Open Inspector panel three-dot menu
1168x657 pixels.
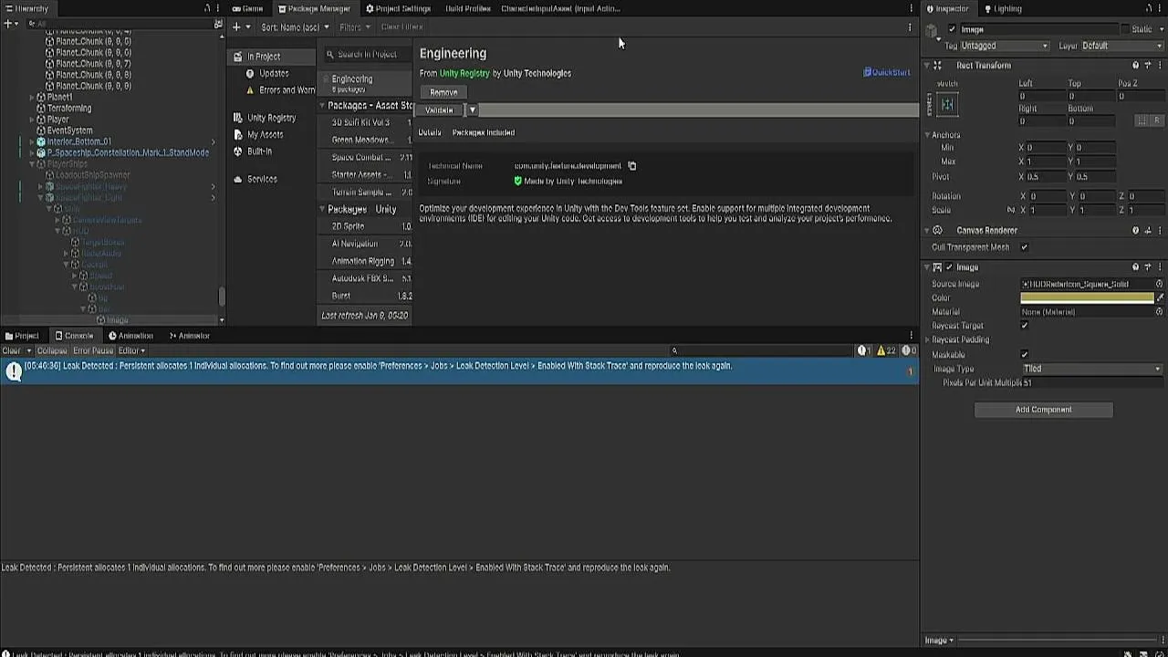[x=1159, y=8]
